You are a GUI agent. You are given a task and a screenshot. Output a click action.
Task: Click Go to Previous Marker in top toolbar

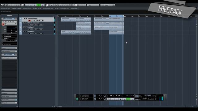[x=26, y=5]
